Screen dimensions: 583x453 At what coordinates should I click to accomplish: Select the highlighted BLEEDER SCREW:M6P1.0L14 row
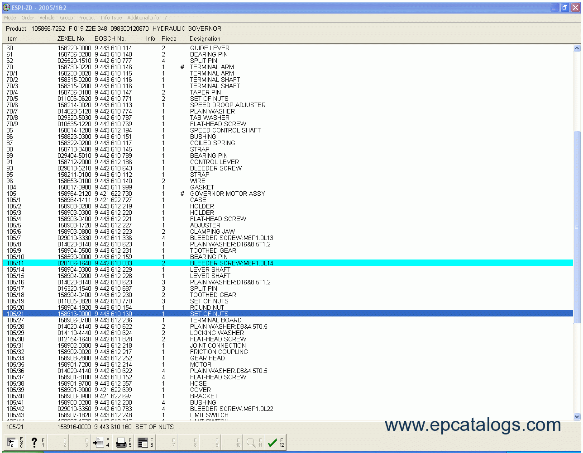[x=231, y=263]
